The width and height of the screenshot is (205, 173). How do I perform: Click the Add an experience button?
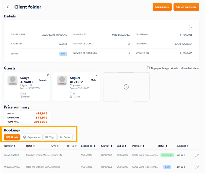186,7
